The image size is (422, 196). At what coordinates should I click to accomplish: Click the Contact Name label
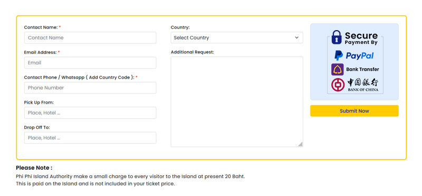pyautogui.click(x=41, y=27)
